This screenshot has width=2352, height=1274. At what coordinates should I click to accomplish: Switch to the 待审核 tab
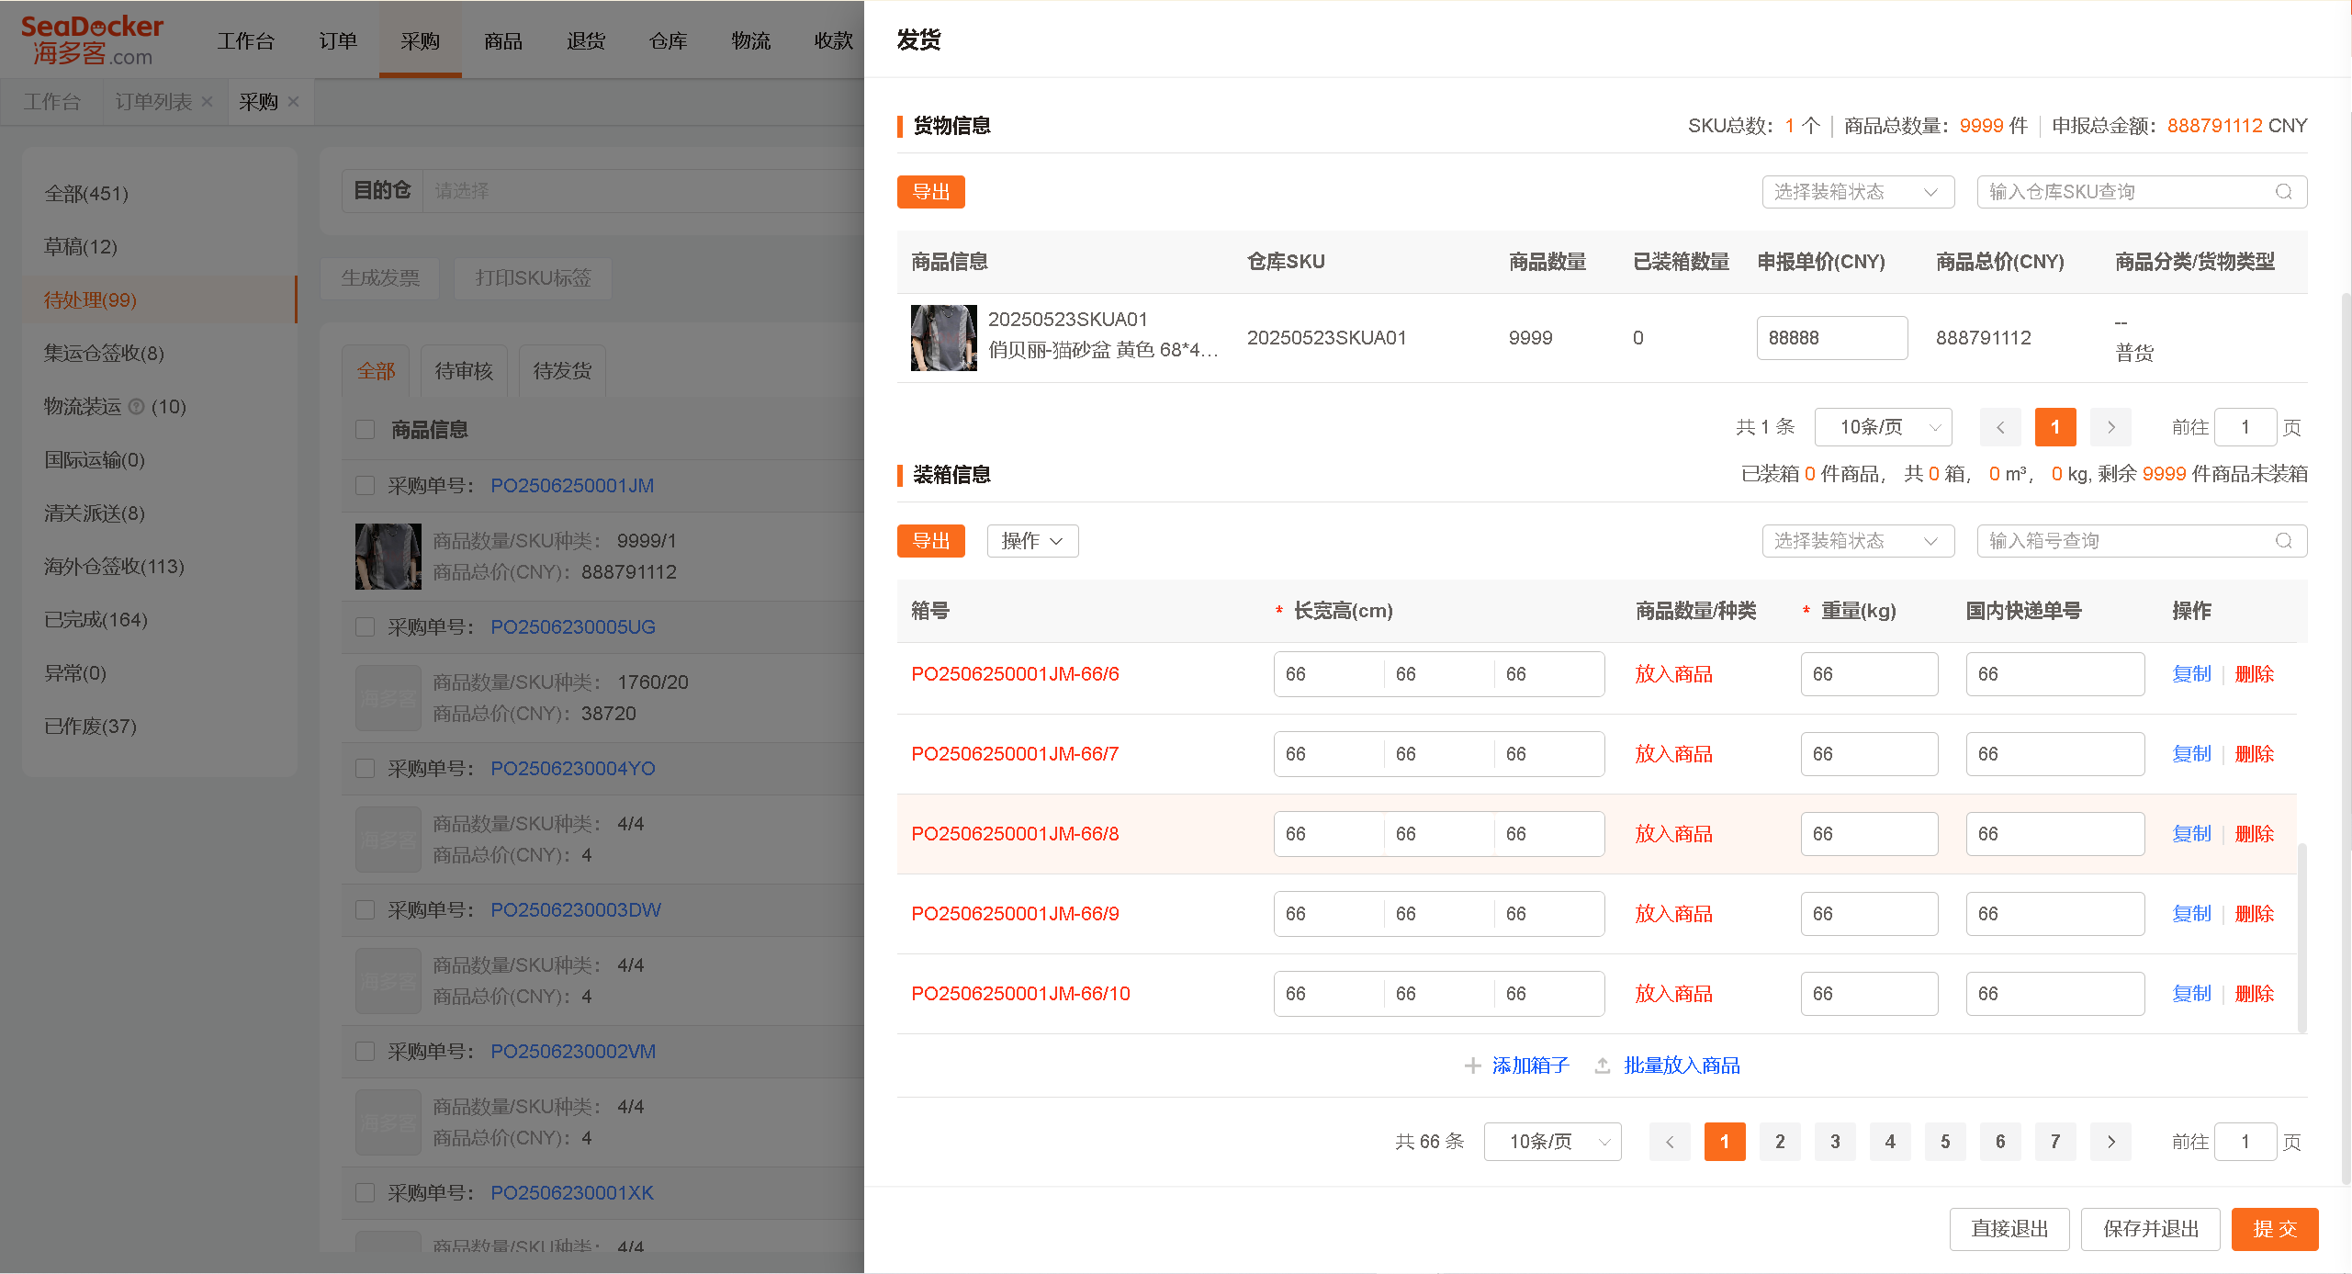[x=464, y=371]
